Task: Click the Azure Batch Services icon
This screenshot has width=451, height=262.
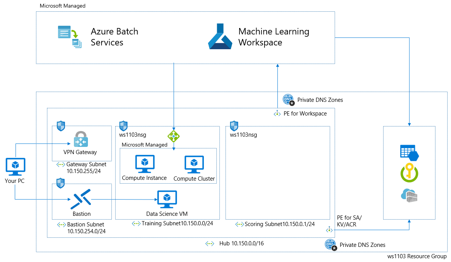Action: pyautogui.click(x=70, y=37)
